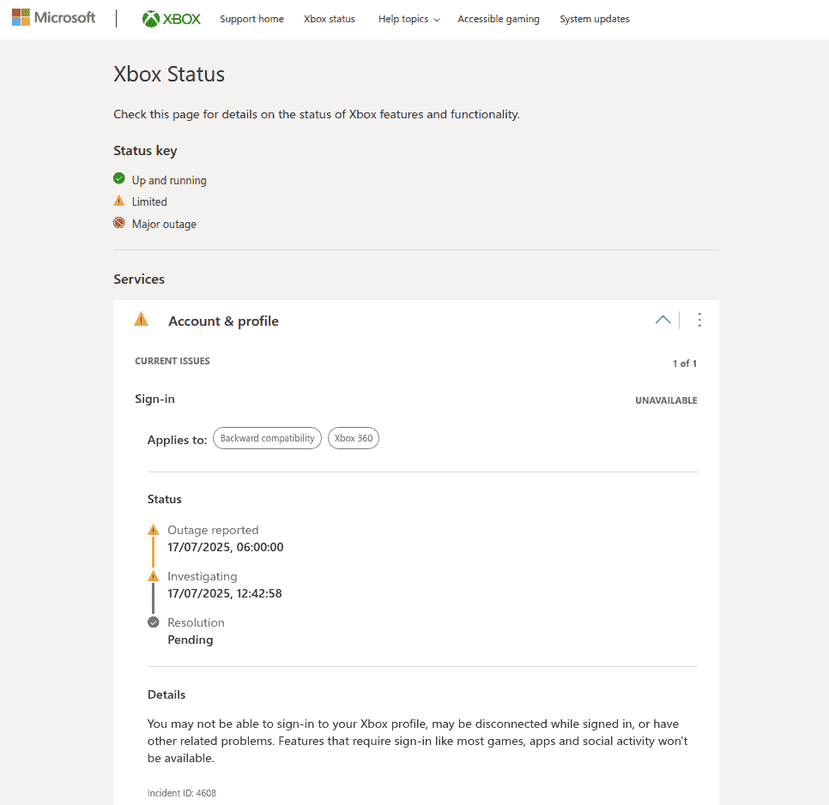Image resolution: width=829 pixels, height=805 pixels.
Task: Click the Xbox logo in header
Action: pos(172,19)
